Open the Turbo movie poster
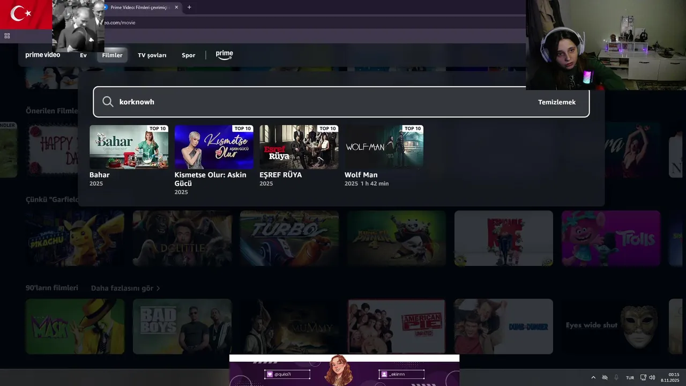This screenshot has width=686, height=386. click(x=289, y=238)
